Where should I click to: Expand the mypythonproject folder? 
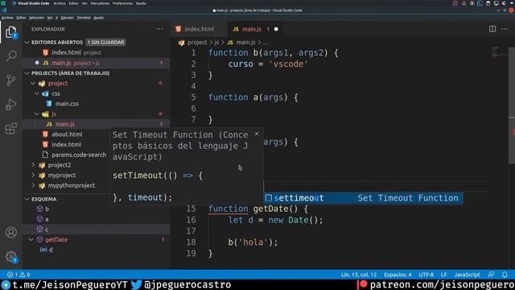pos(33,185)
